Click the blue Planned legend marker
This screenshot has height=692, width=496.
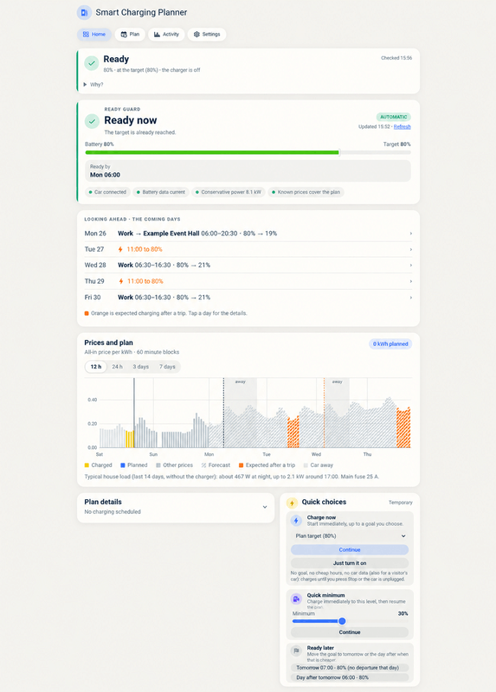point(123,465)
